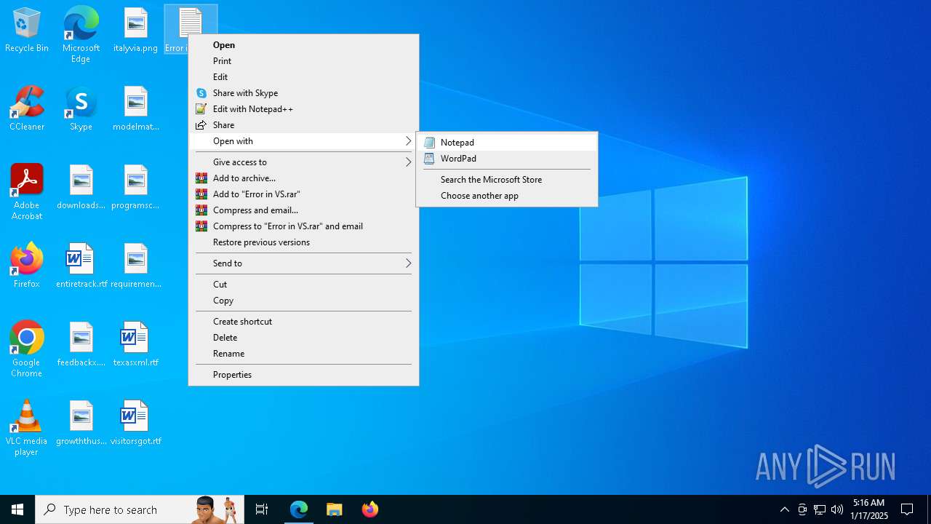Viewport: 931px width, 524px height.
Task: Pick Notepad in the Open with submenu
Action: (x=507, y=143)
